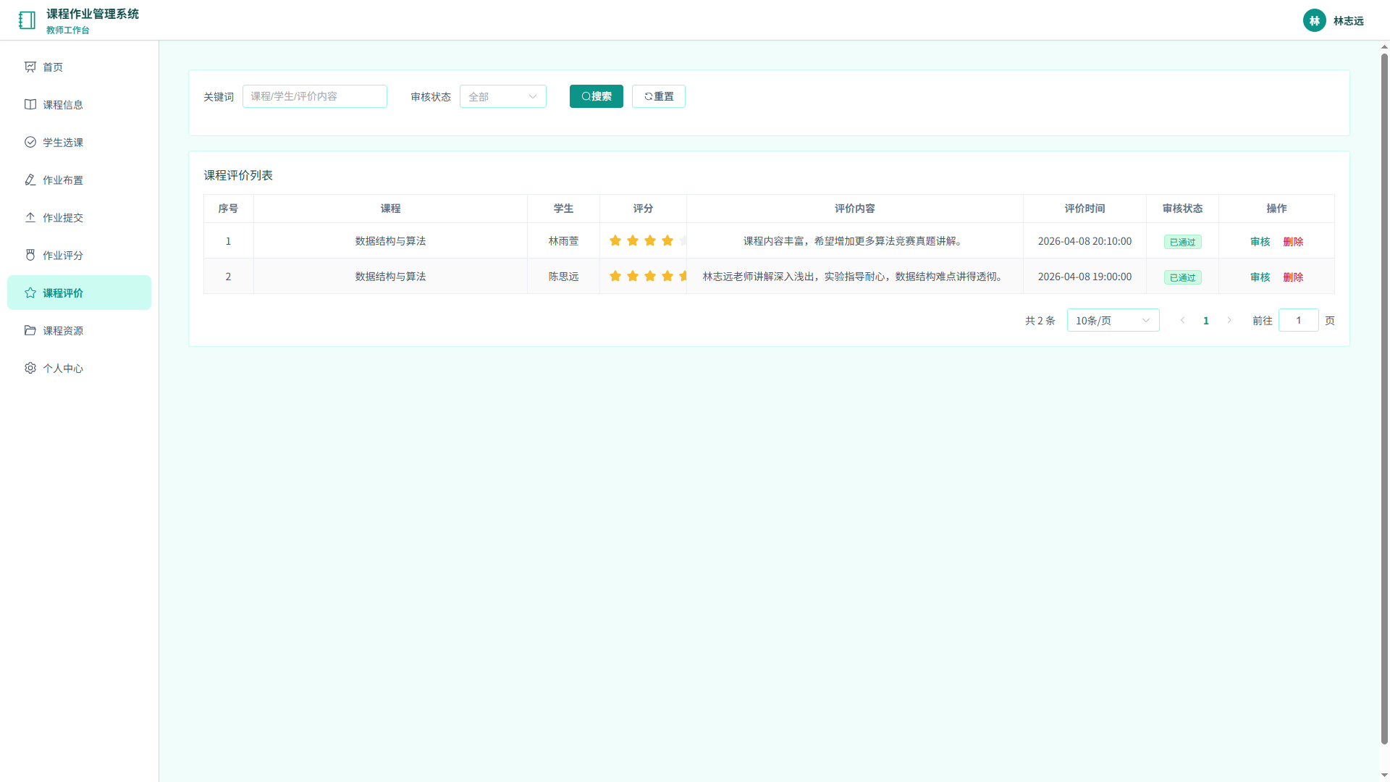Click the 课程评价 star icon in sidebar
The width and height of the screenshot is (1390, 782).
coord(30,293)
